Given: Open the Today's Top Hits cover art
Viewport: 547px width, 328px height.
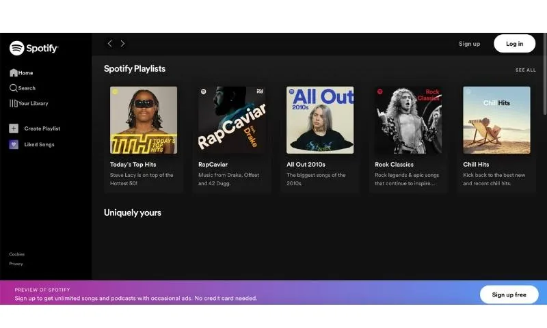Looking at the screenshot, I should (x=144, y=120).
